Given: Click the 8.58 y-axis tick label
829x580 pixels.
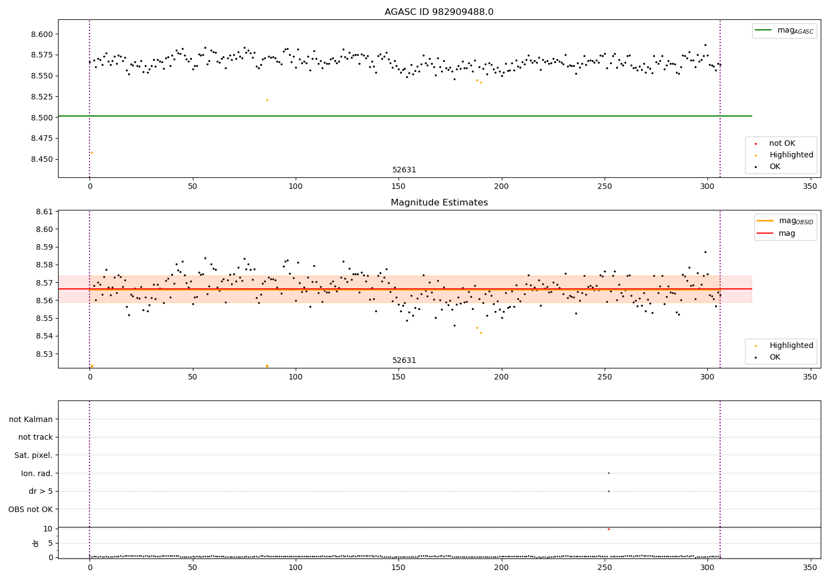Looking at the screenshot, I should [44, 265].
